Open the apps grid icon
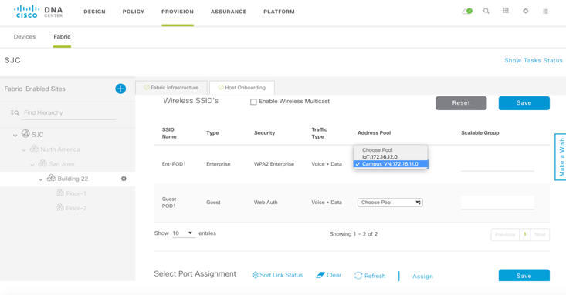The width and height of the screenshot is (566, 295). 506,11
